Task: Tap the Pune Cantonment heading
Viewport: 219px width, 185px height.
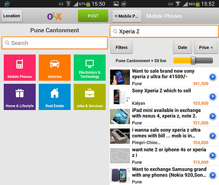Action: (55, 30)
